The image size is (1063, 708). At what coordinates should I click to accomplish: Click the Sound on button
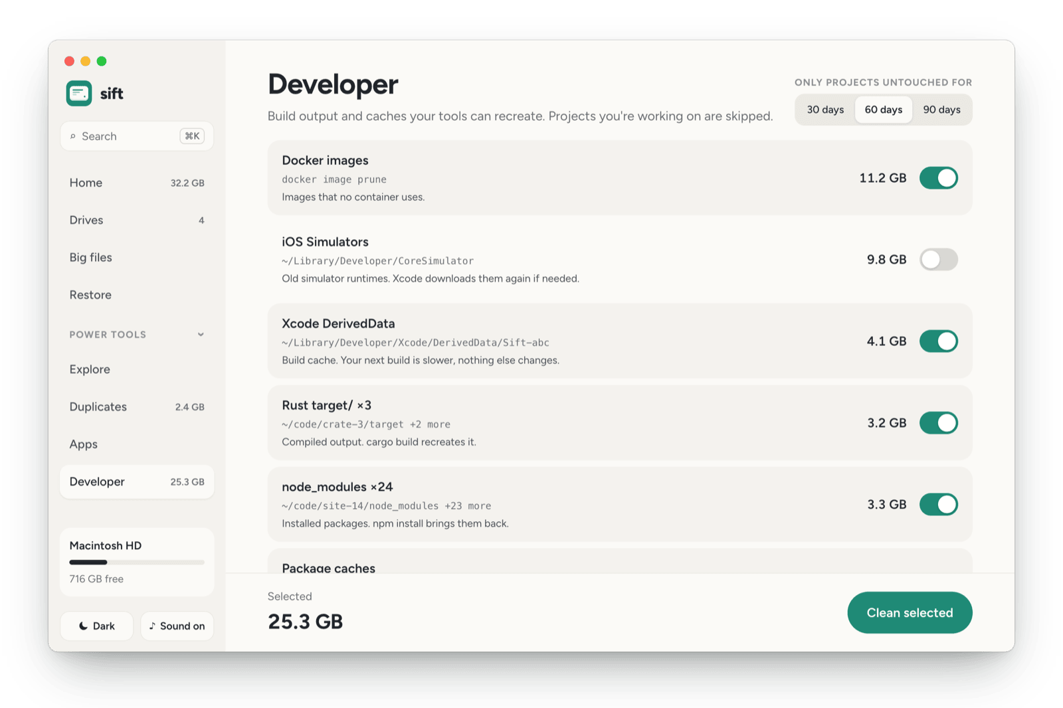coord(177,626)
